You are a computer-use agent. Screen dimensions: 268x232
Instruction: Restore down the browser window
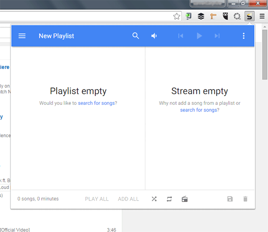(243, 3)
